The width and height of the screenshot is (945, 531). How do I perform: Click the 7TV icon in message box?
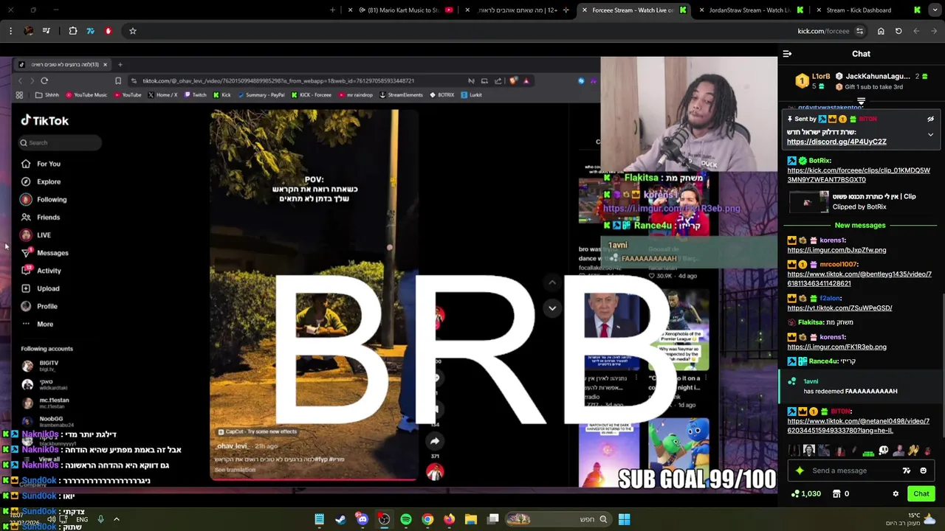tap(907, 471)
